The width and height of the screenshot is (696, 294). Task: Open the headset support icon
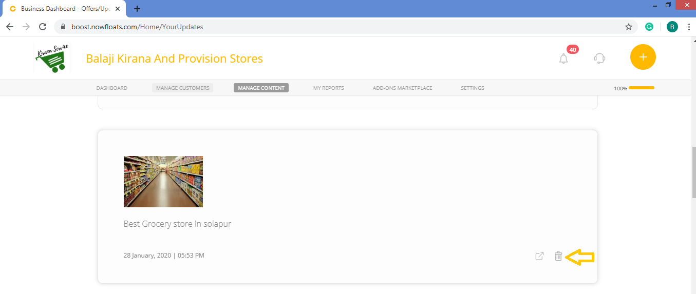[599, 58]
